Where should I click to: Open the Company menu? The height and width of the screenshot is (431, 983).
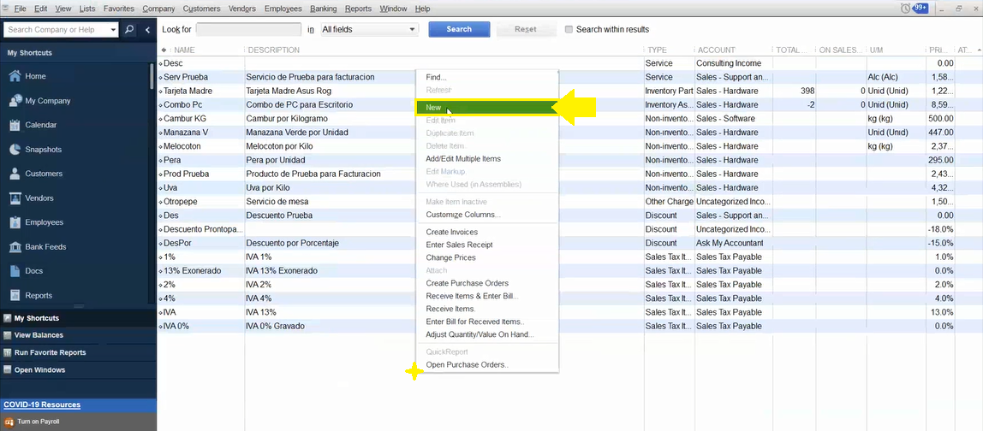pyautogui.click(x=158, y=9)
